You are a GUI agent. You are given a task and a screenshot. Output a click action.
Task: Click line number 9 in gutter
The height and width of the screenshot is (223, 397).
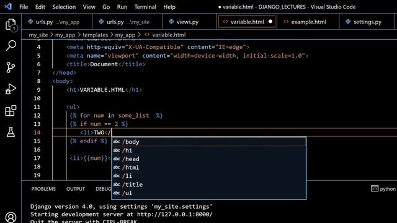[x=38, y=90]
